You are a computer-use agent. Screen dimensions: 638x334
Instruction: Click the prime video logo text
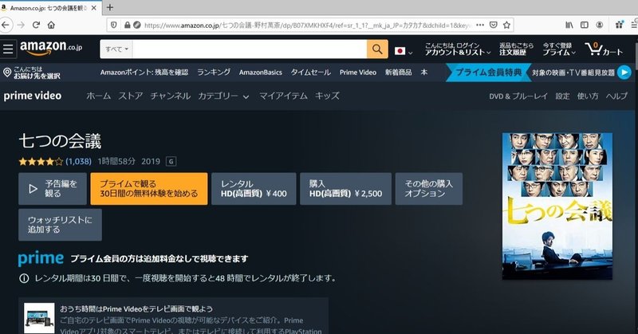pos(33,96)
